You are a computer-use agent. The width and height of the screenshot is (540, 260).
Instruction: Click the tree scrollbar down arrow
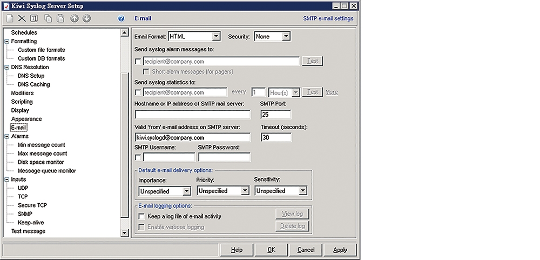[x=125, y=233]
